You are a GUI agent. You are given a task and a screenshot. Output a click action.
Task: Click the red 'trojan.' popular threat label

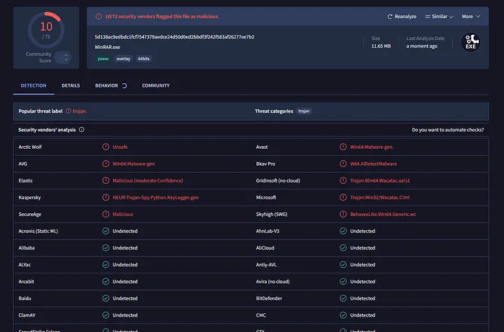[x=80, y=111]
